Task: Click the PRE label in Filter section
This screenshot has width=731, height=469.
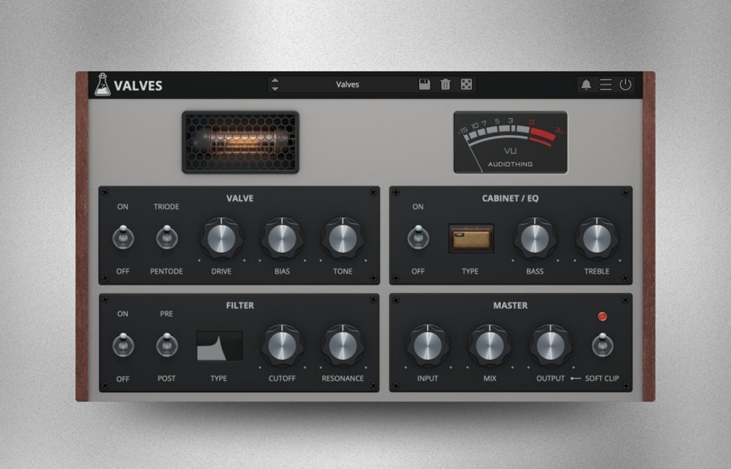Action: pyautogui.click(x=167, y=314)
